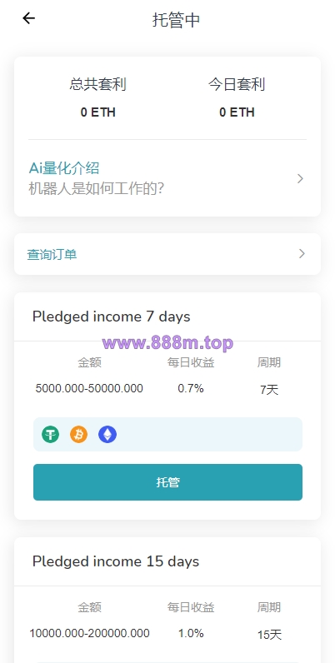Tap the 总共套利 total value
This screenshot has height=663, width=335.
tap(98, 112)
